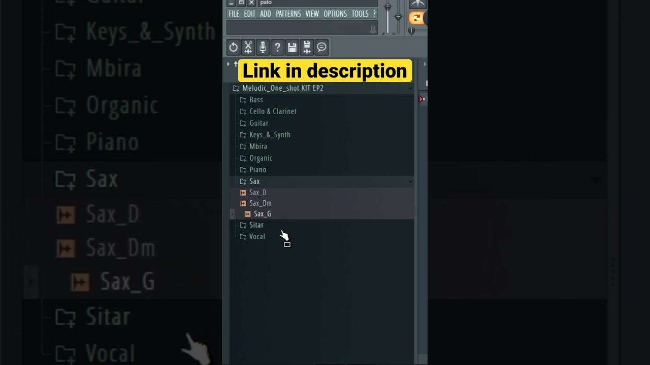This screenshot has height=365, width=650.
Task: Open the FILE menu
Action: (234, 14)
